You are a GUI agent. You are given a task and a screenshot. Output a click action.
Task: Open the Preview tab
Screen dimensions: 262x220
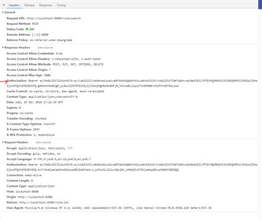pos(29,5)
